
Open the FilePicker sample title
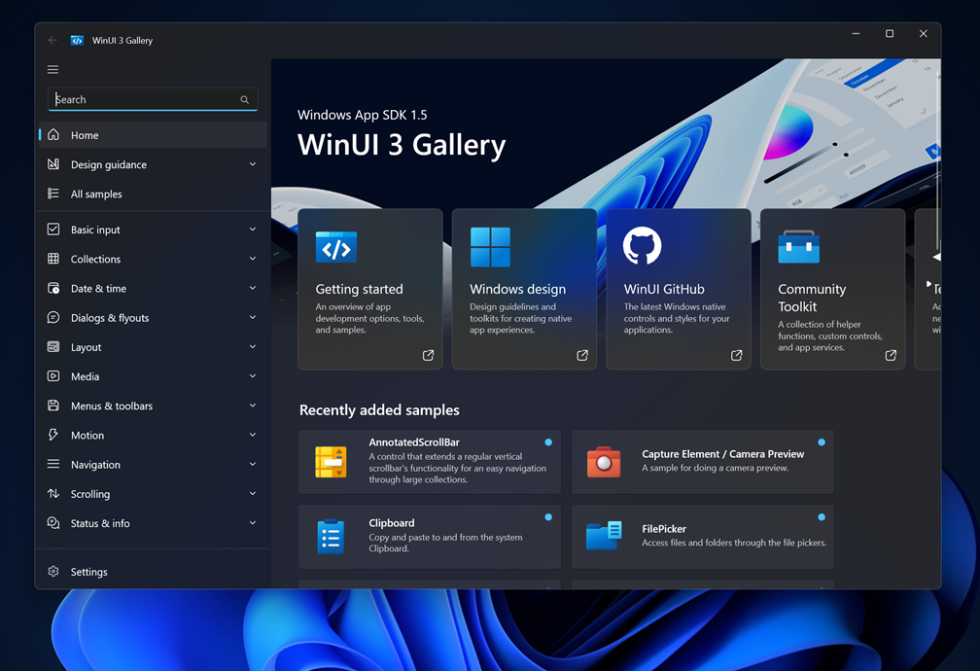(664, 529)
